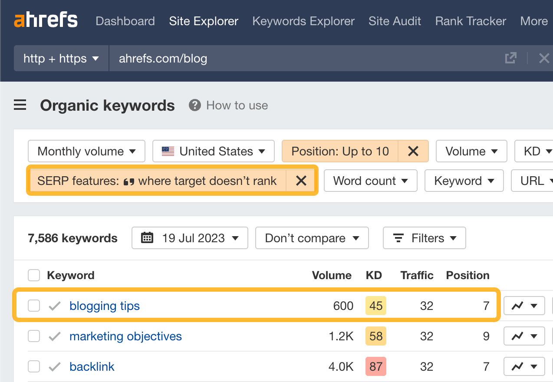Open the United States country selector
The width and height of the screenshot is (553, 382).
(x=213, y=151)
